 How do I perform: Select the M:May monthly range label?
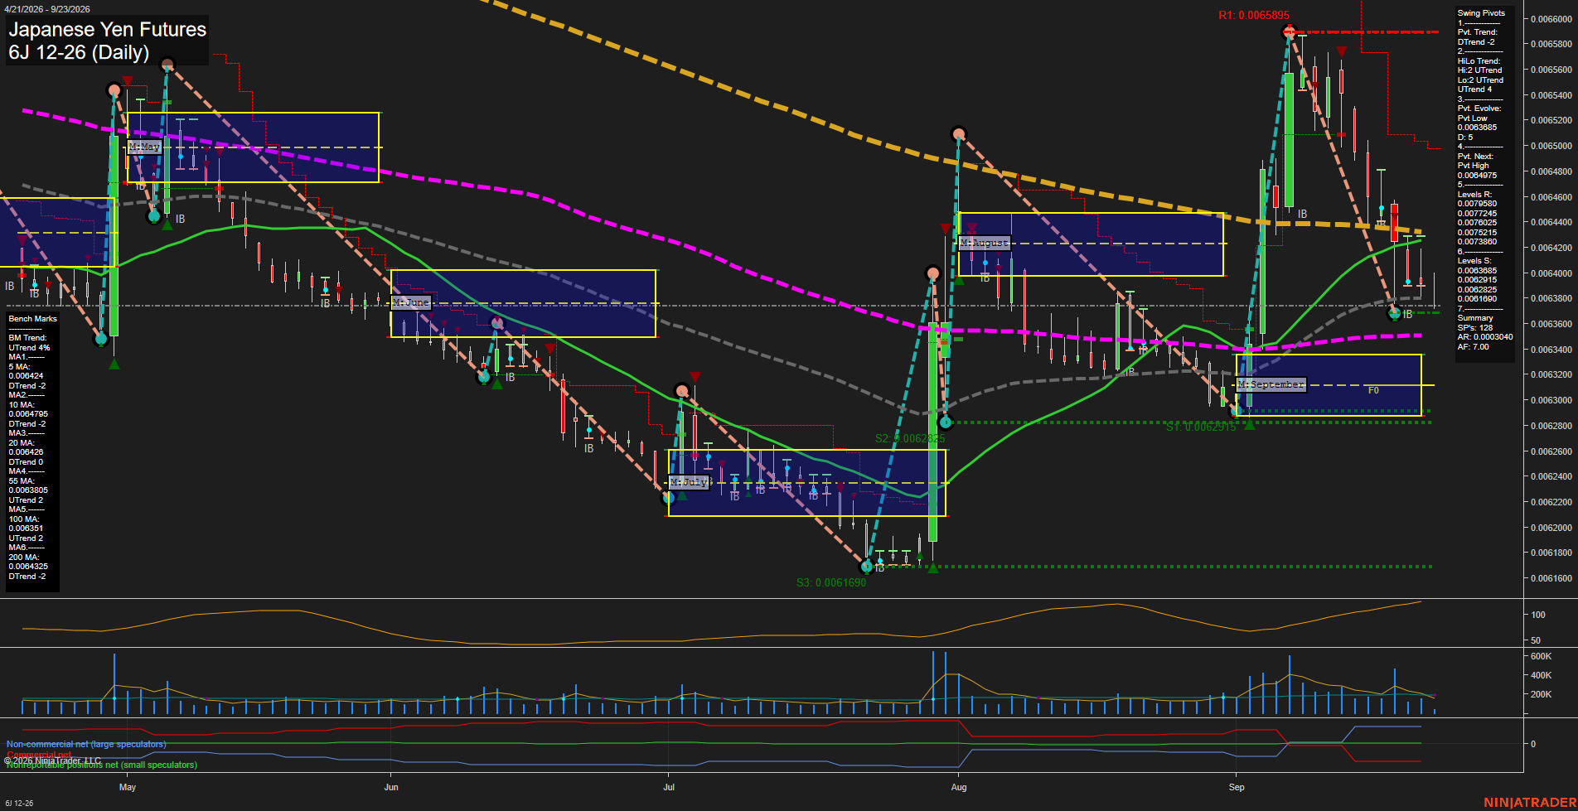144,147
